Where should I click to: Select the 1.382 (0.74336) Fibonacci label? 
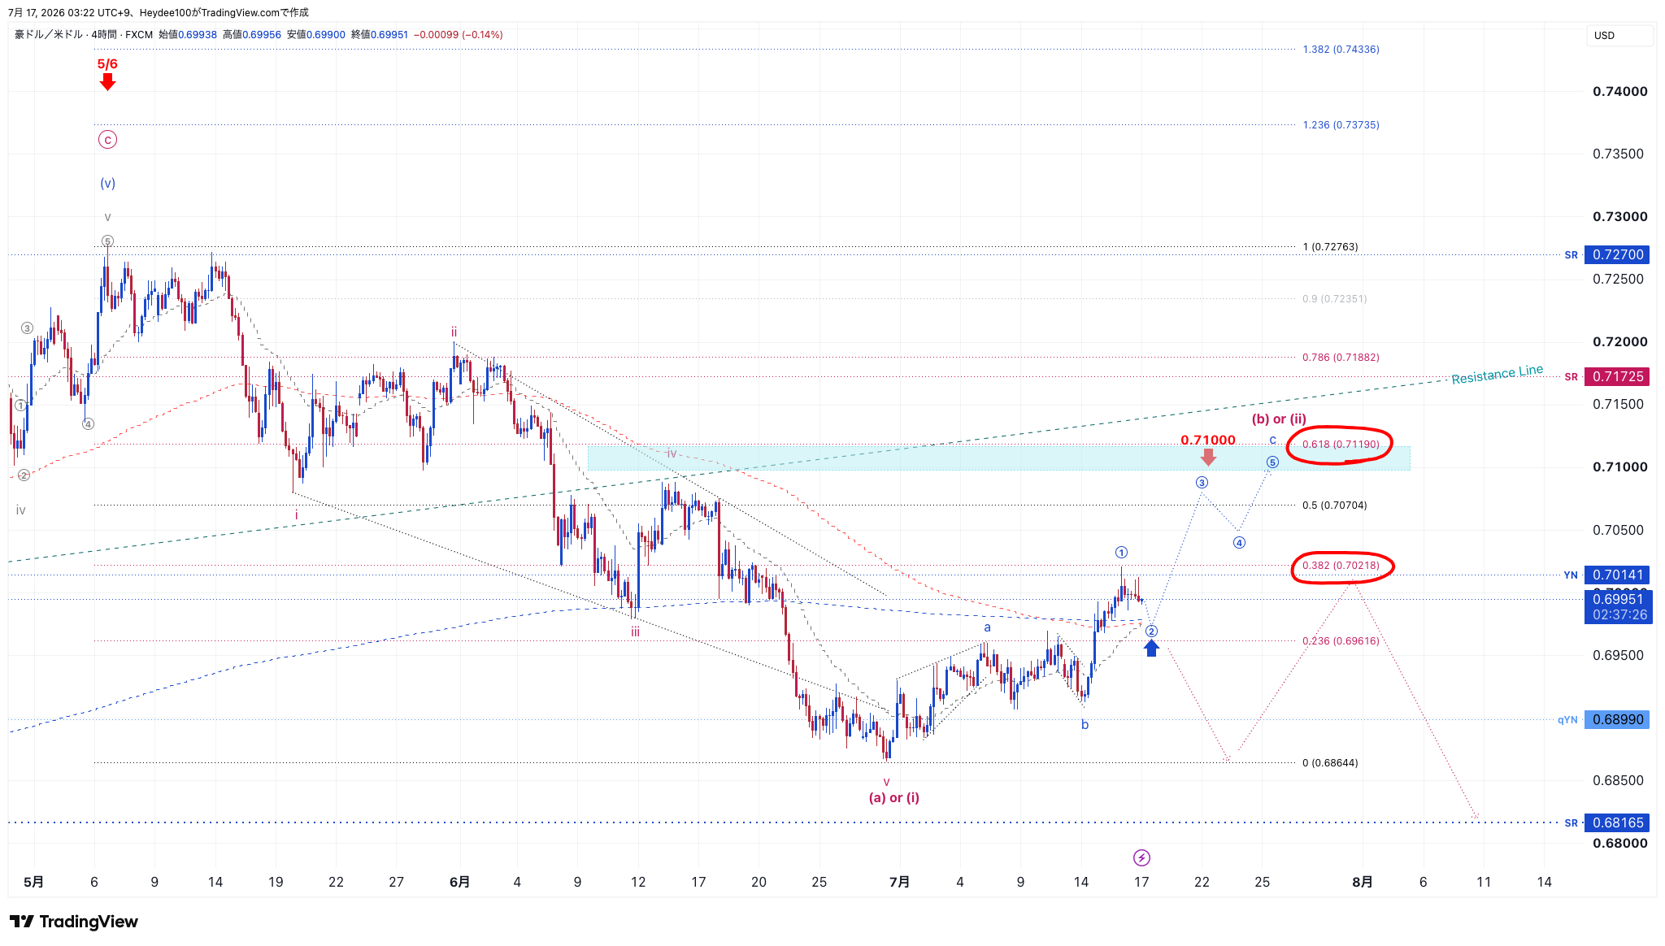[1341, 49]
